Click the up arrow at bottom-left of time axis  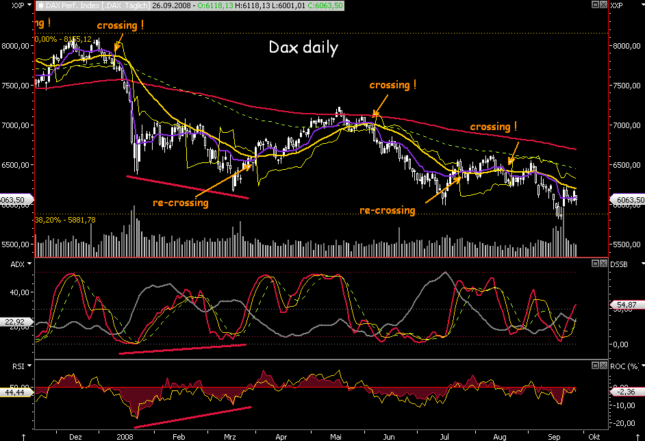(24, 437)
